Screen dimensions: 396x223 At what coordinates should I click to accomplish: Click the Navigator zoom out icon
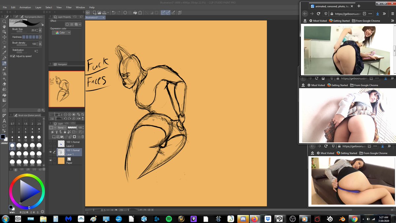[x=65, y=114]
